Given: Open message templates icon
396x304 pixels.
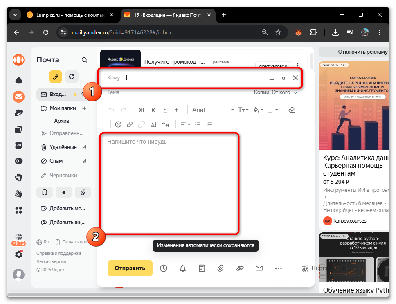Looking at the screenshot, I should (x=202, y=268).
